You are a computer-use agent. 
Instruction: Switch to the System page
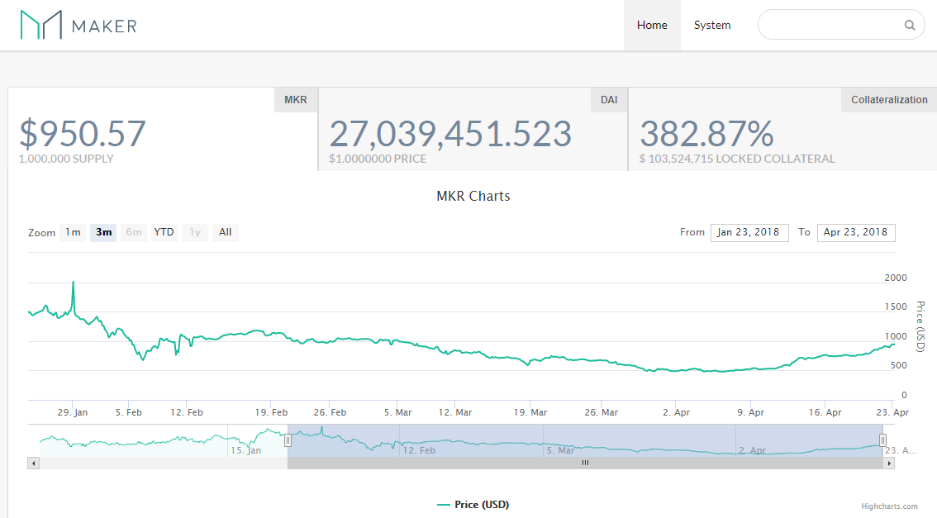click(712, 25)
